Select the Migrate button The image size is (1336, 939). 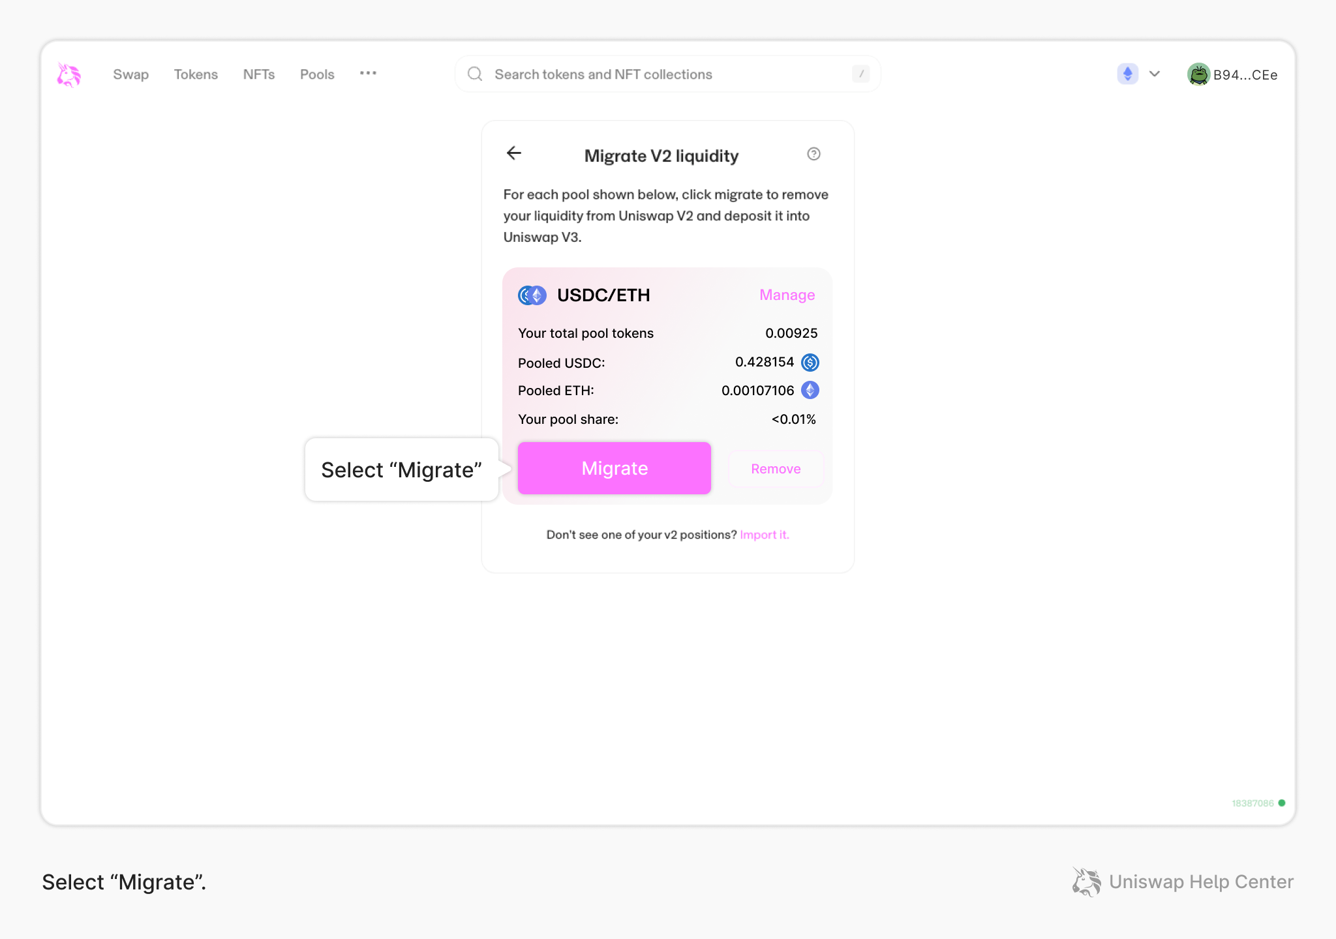tap(614, 468)
